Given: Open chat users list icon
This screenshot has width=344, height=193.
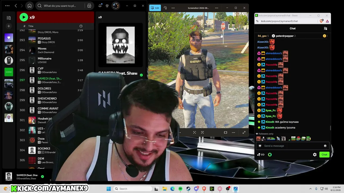Looking at the screenshot, I should (x=325, y=28).
